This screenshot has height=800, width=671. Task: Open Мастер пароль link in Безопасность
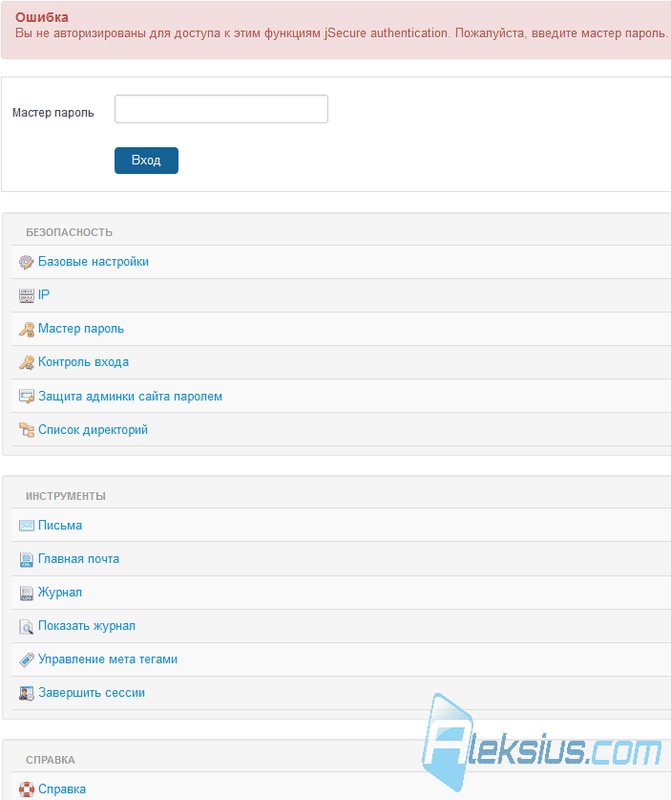pos(81,329)
